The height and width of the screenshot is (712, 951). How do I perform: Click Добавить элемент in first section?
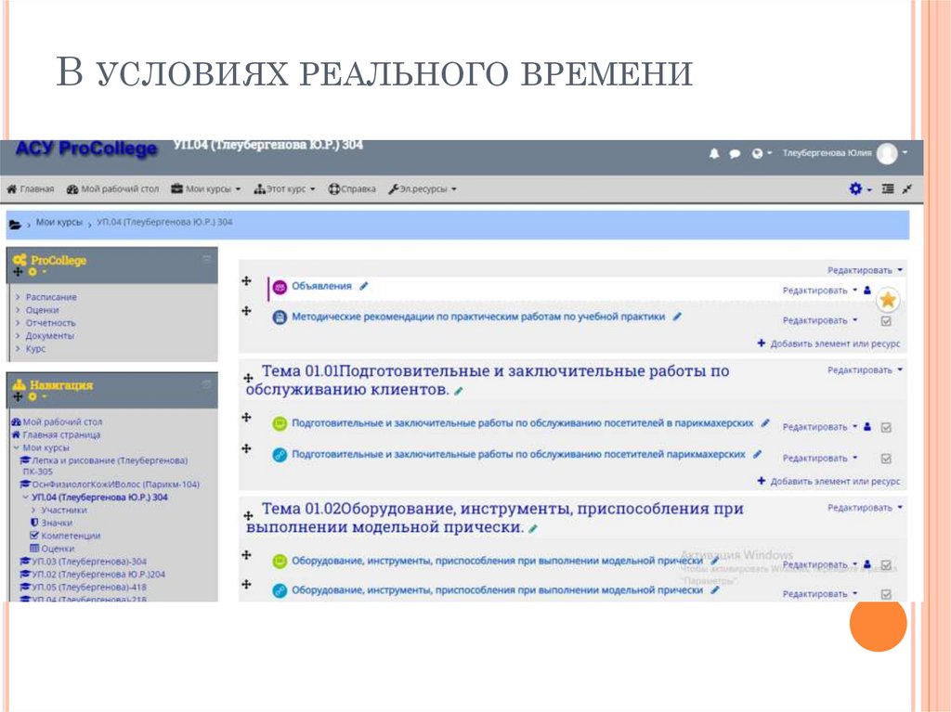pos(829,343)
